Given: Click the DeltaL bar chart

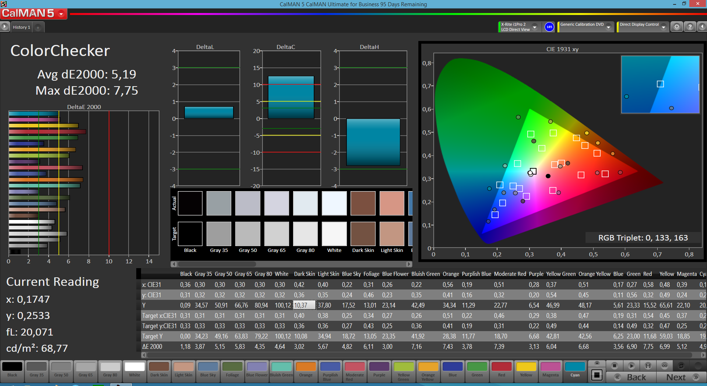Looking at the screenshot, I should click(x=209, y=118).
